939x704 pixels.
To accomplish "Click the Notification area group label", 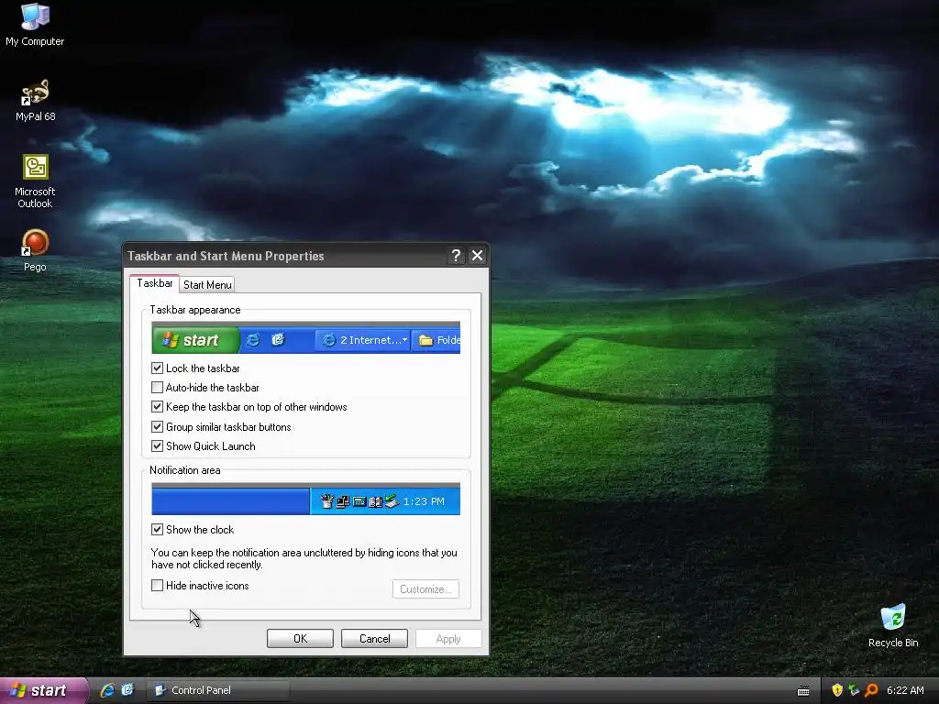I will click(185, 470).
